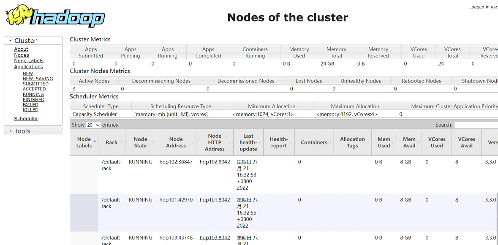Filter applications by NEW state
Screen dimensions: 498x245
[27, 73]
